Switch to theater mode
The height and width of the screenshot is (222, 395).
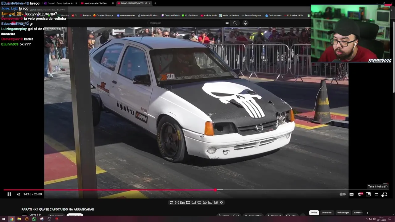[376, 194]
